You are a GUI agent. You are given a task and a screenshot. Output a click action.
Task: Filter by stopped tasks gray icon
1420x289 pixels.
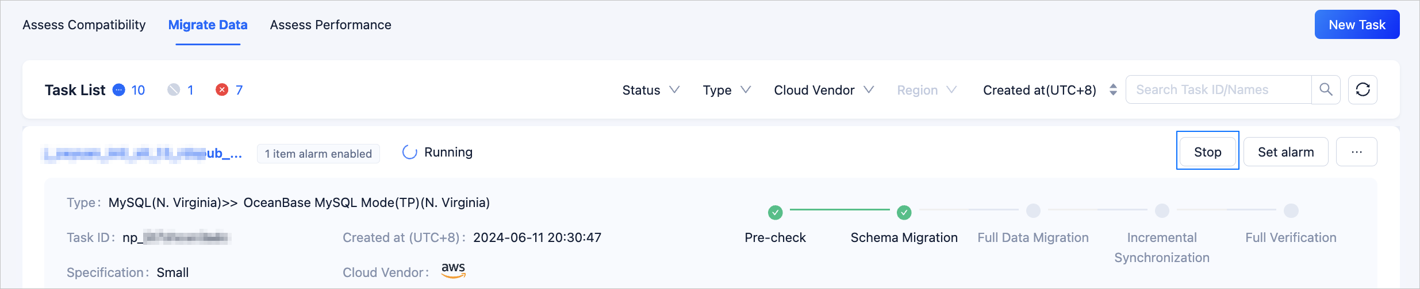174,90
